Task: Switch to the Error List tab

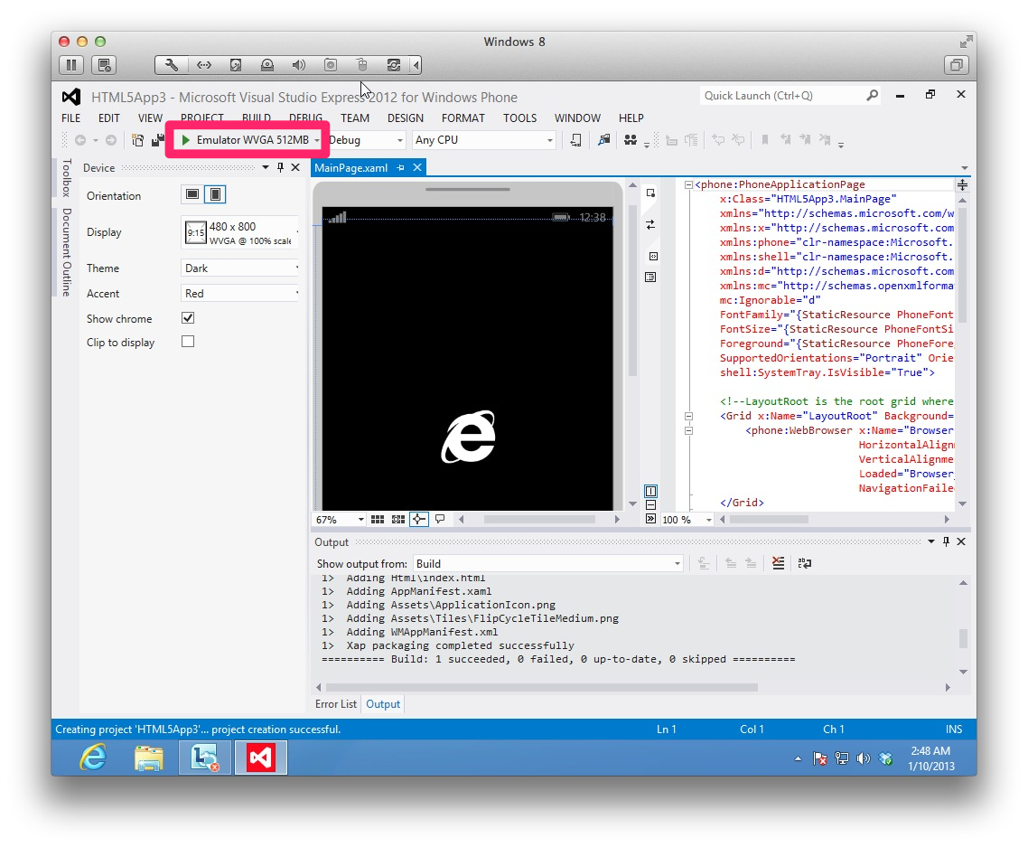Action: tap(335, 704)
